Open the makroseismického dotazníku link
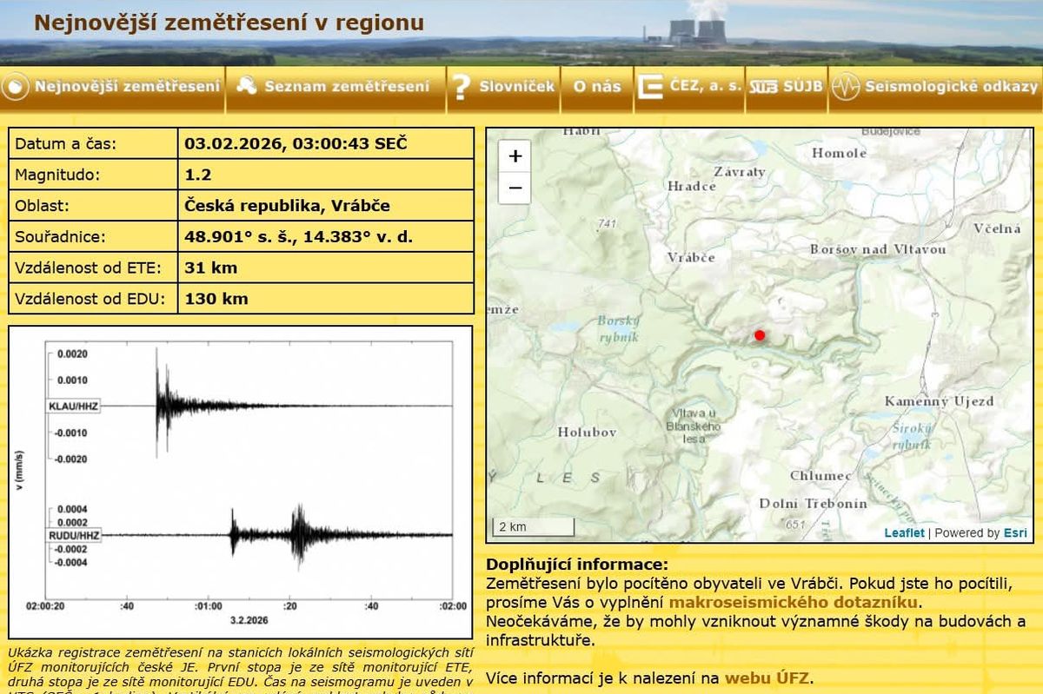Image resolution: width=1043 pixels, height=694 pixels. pos(793,602)
